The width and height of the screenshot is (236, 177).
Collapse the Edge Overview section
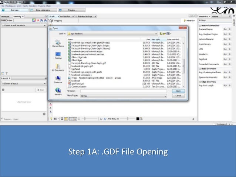pos(200,82)
